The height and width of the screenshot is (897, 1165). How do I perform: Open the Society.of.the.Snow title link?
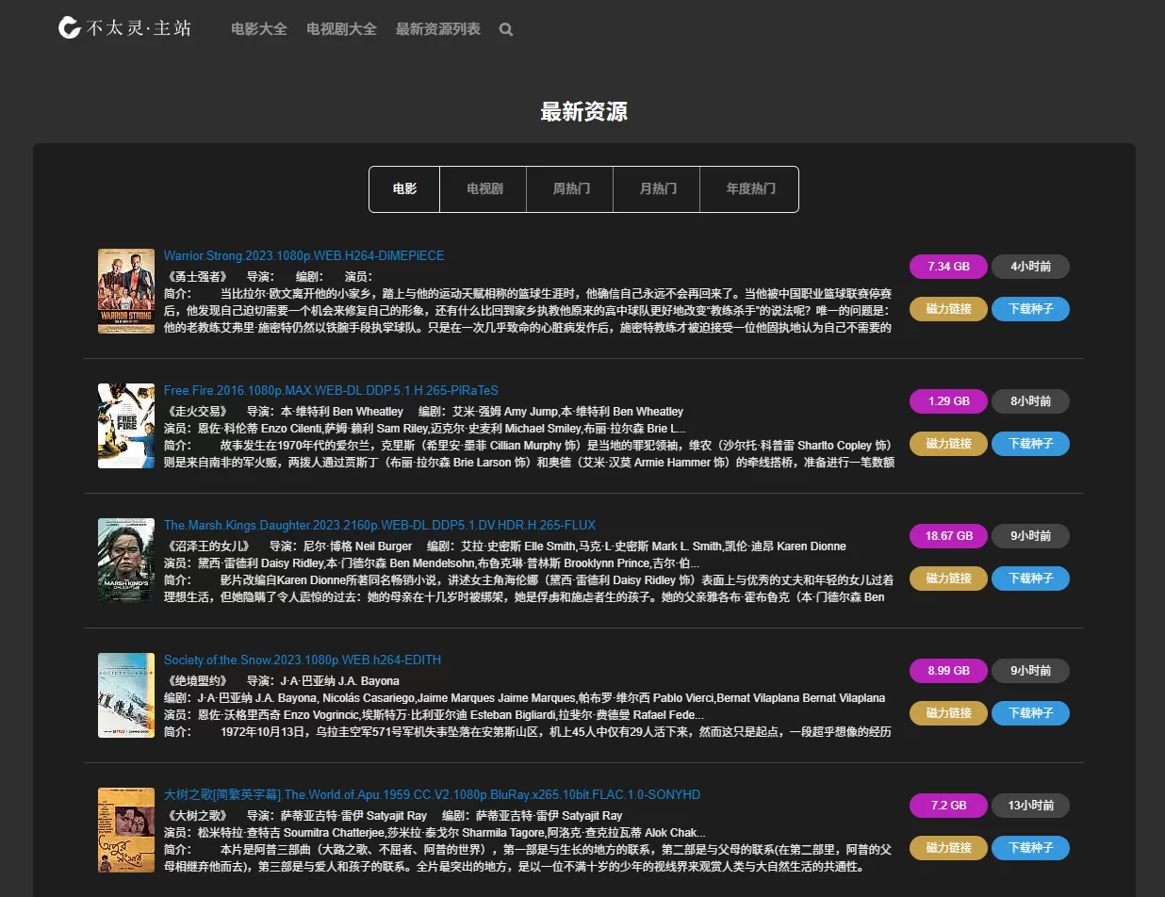coord(302,660)
